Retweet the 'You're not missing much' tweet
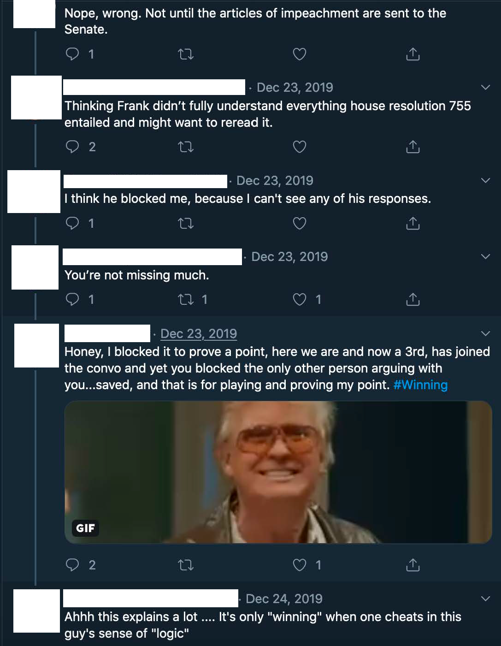Viewport: 501px width, 646px height. pos(186,300)
